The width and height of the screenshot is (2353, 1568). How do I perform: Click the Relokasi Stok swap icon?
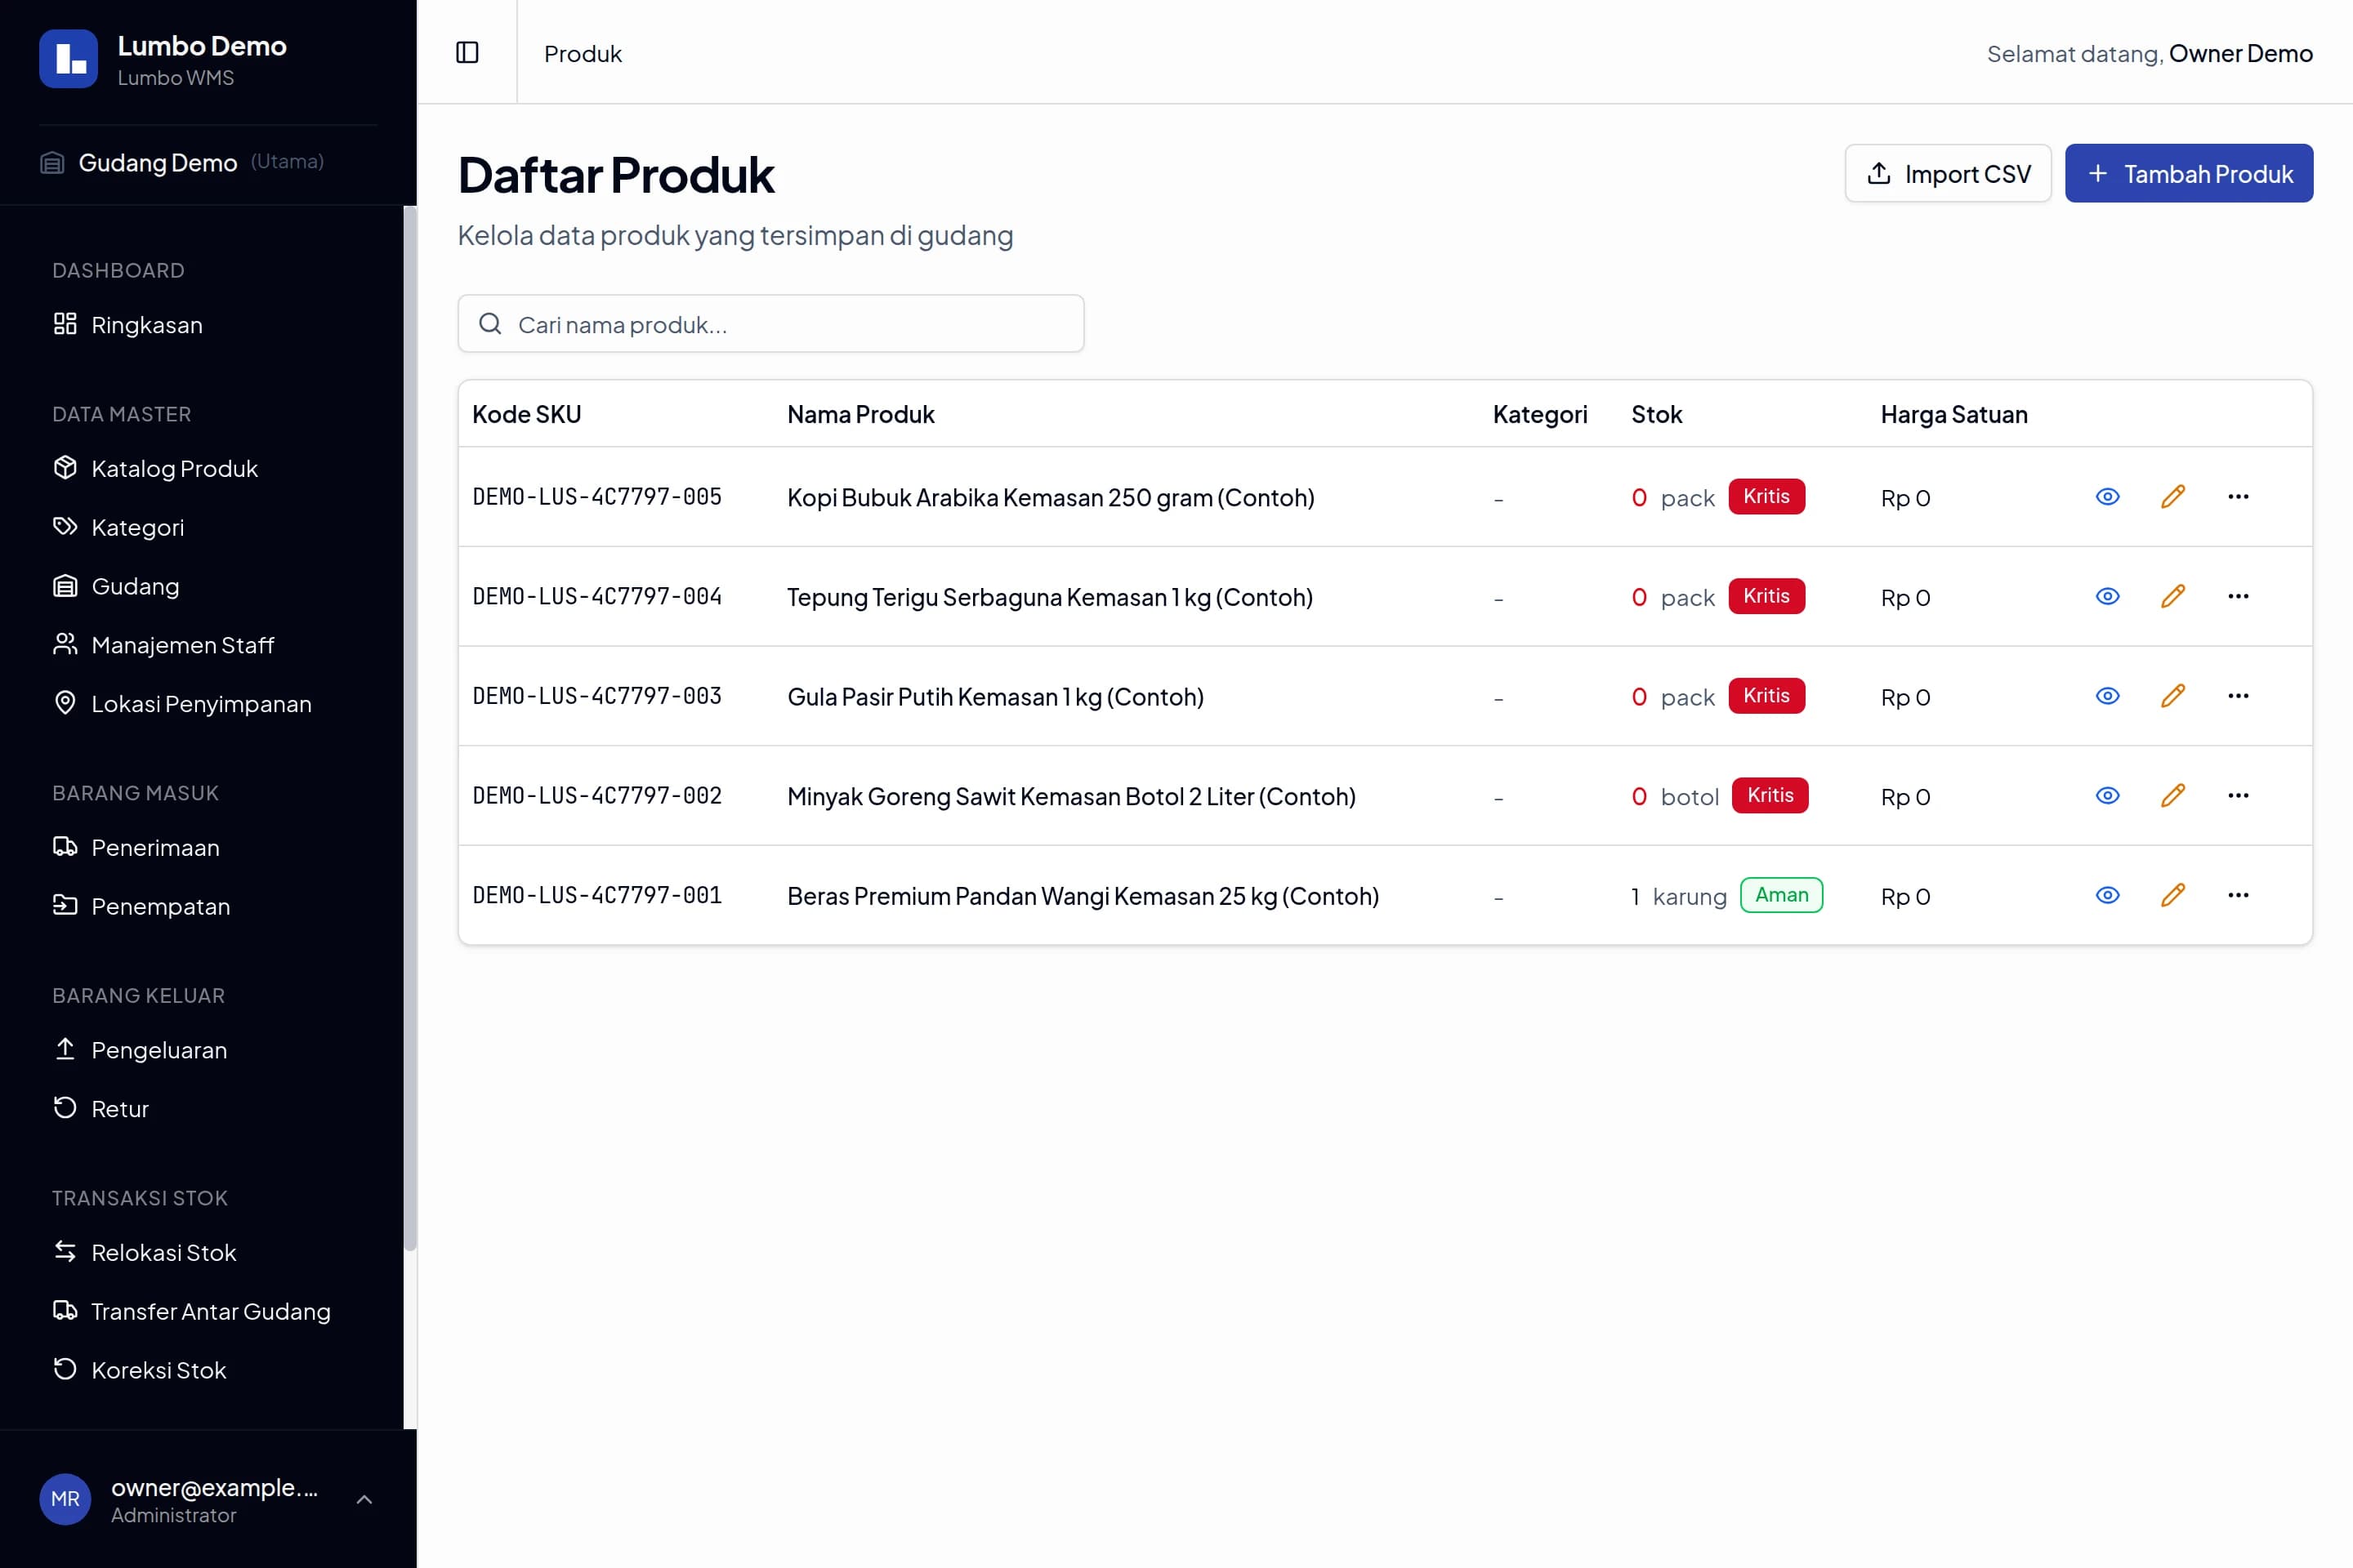(65, 1252)
